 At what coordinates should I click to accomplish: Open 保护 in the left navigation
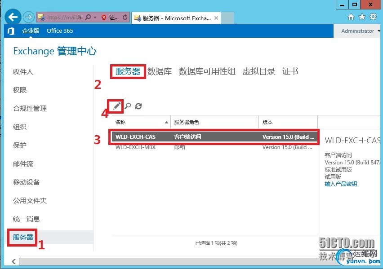pos(20,145)
